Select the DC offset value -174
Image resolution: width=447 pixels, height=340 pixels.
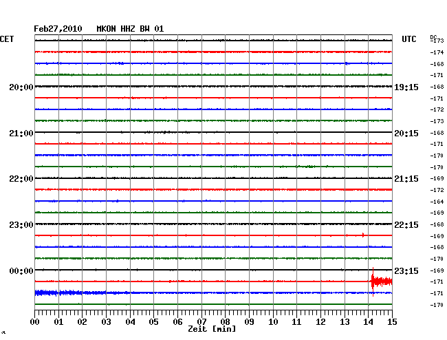point(437,52)
